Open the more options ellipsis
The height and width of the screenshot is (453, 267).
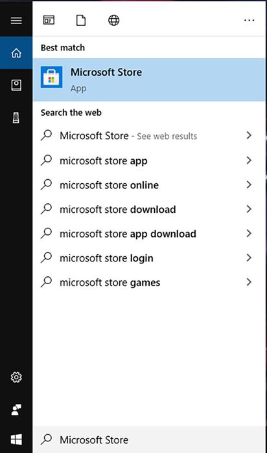249,21
